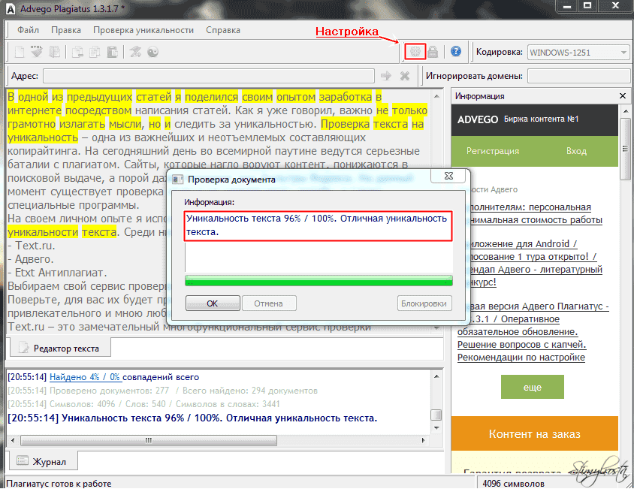Click the X stop icon beside address field

(405, 76)
